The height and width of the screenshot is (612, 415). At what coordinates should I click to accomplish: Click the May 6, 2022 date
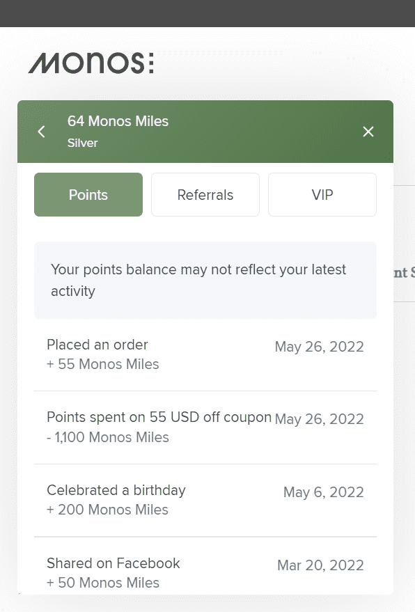click(324, 492)
